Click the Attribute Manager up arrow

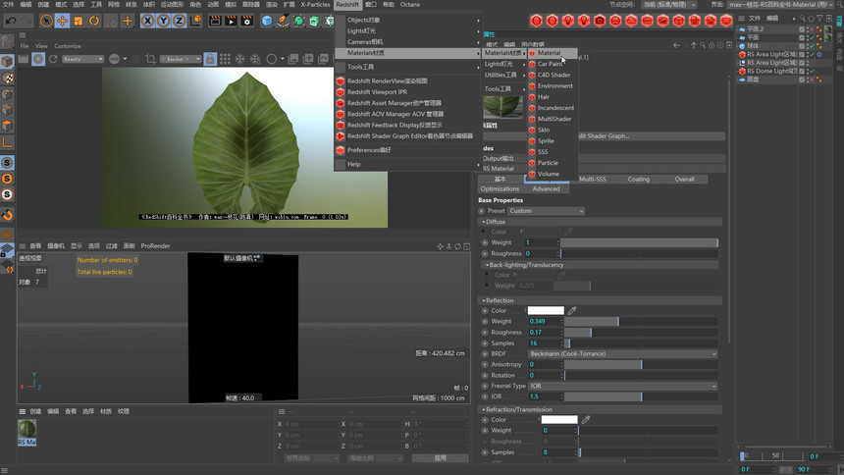click(x=694, y=45)
